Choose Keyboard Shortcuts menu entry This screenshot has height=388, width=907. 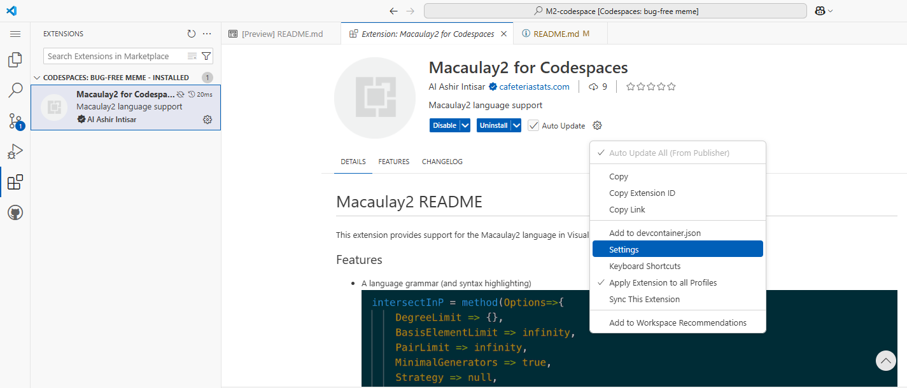pyautogui.click(x=678, y=266)
